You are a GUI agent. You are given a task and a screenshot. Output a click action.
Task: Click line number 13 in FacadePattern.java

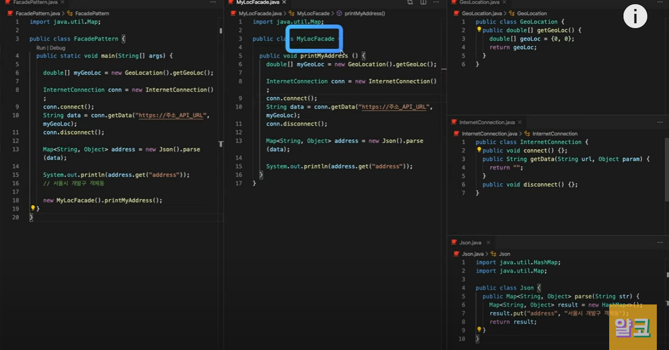[16, 149]
